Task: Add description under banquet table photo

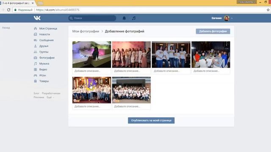Action: click(x=211, y=71)
